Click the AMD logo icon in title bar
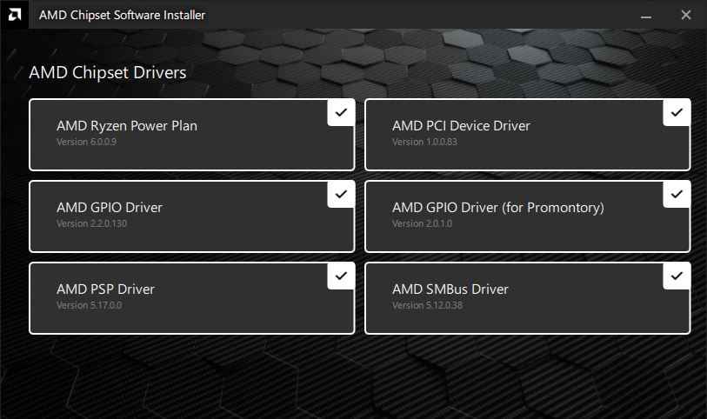Screen dimensions: 707x419 [x=15, y=15]
